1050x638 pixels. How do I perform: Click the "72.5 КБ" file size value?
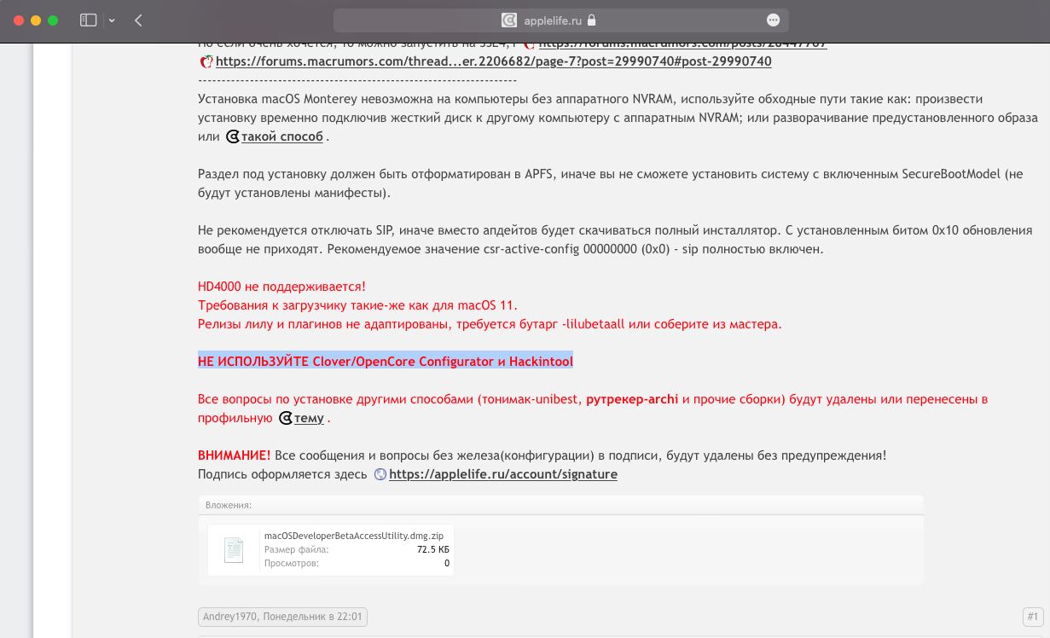point(433,550)
